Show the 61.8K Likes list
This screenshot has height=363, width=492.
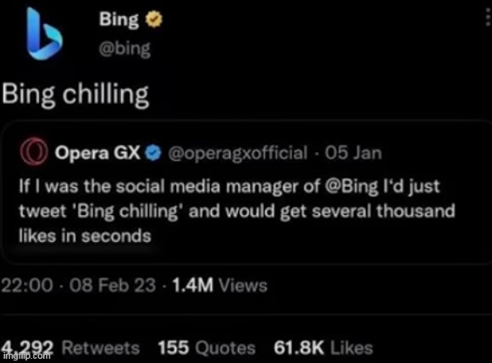click(x=323, y=348)
